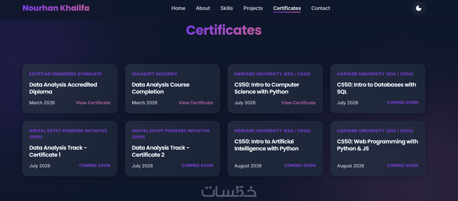458x201 pixels.
Task: Click August 2026 date on Web Programming card
Action: coord(350,166)
